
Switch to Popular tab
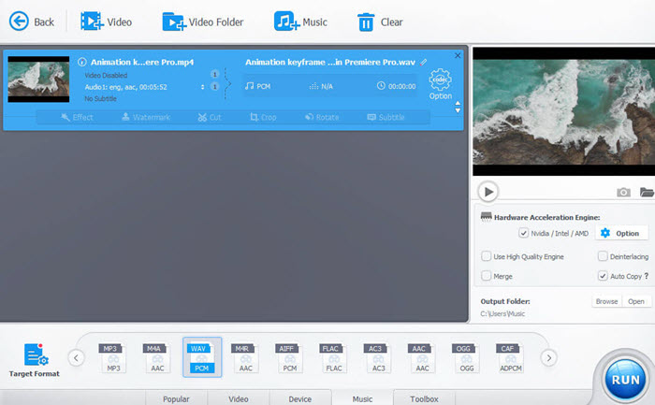click(176, 398)
